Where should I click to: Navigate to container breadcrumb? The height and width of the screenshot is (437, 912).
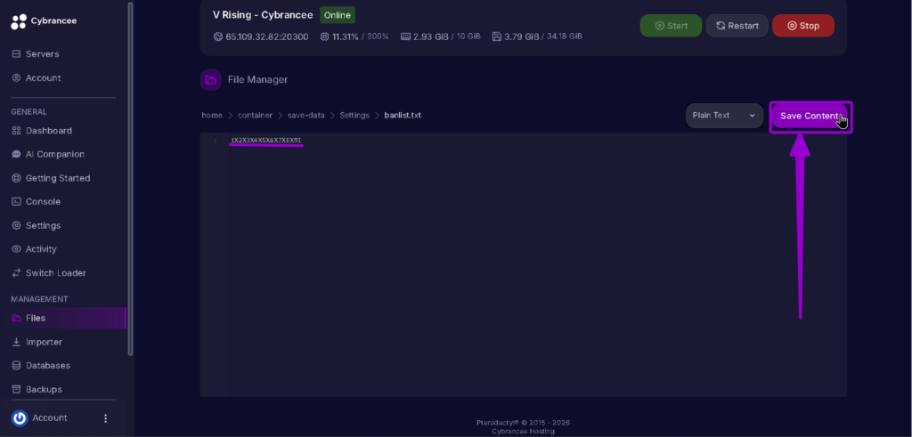coord(255,115)
